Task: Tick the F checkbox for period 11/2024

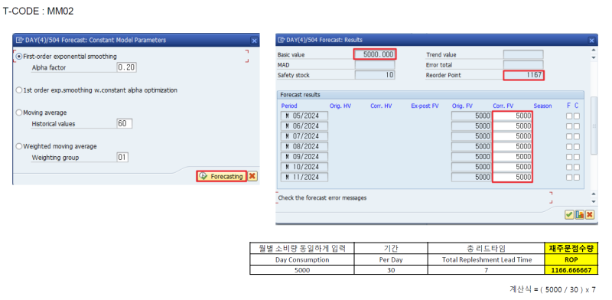Action: click(x=569, y=177)
